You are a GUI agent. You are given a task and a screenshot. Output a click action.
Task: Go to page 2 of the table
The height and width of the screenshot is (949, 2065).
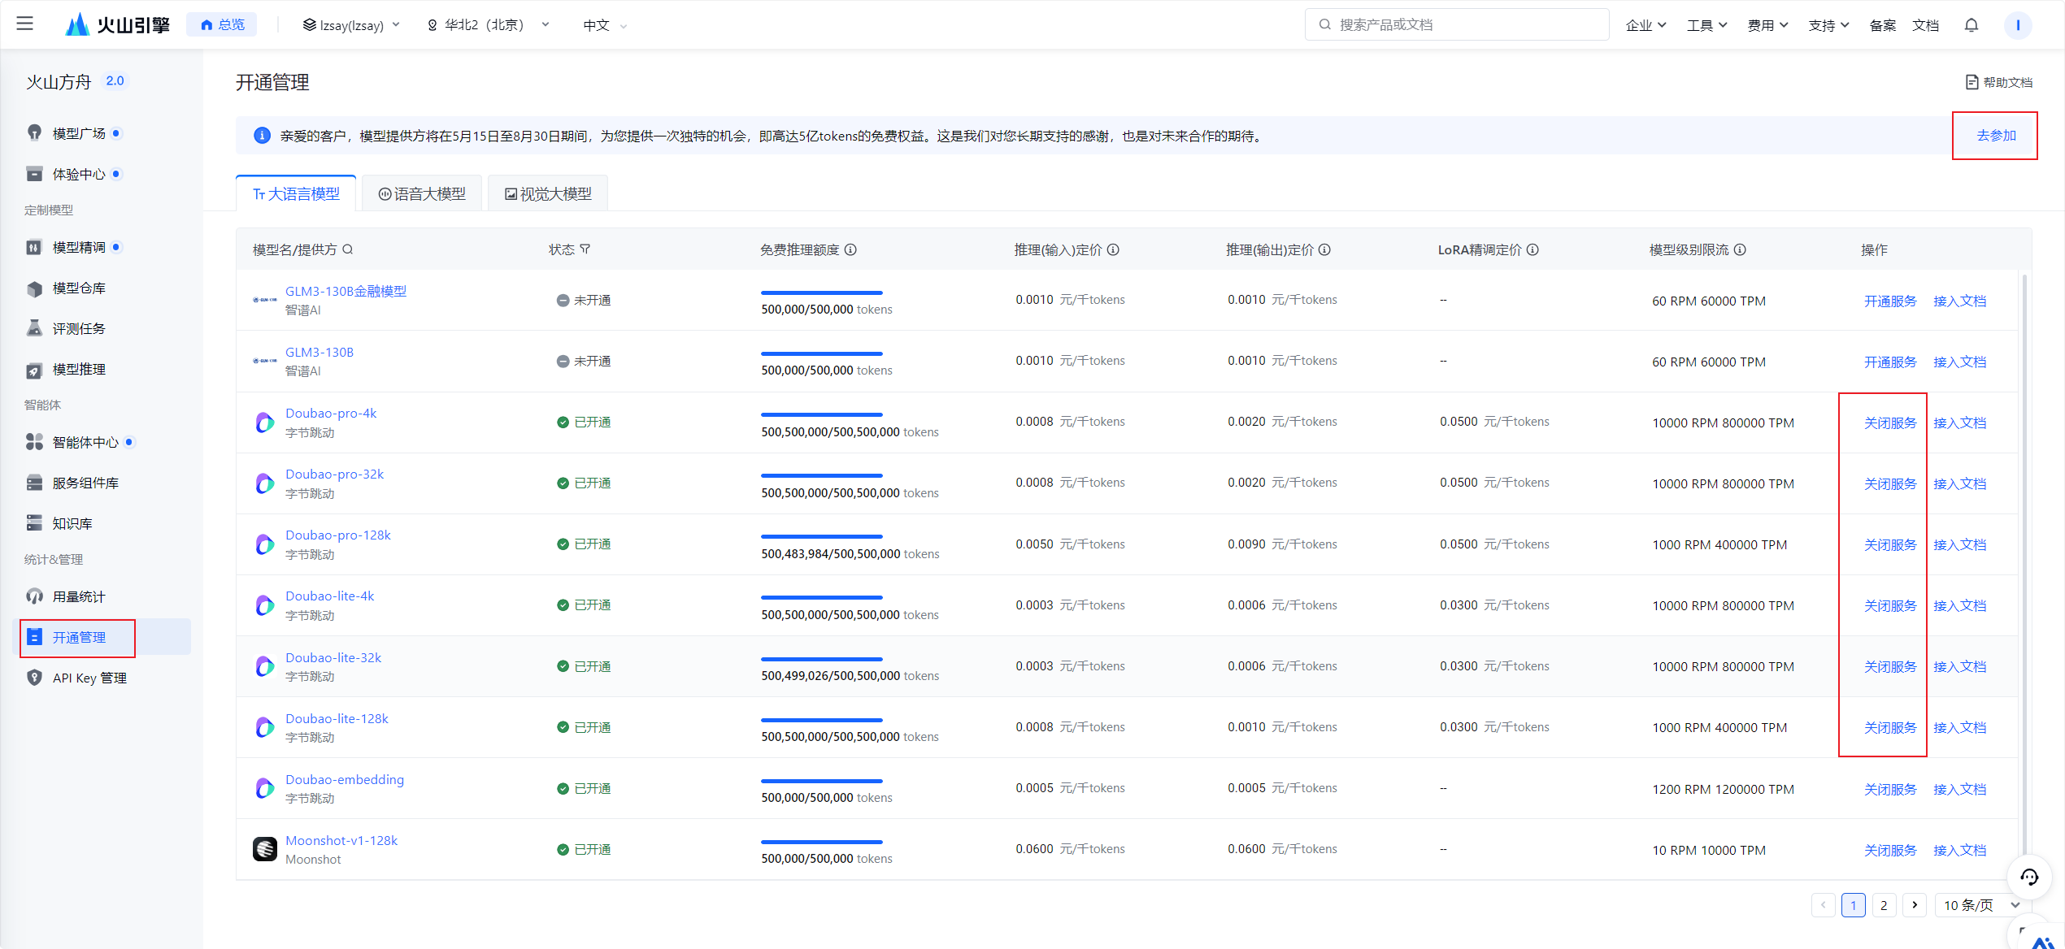point(1884,905)
